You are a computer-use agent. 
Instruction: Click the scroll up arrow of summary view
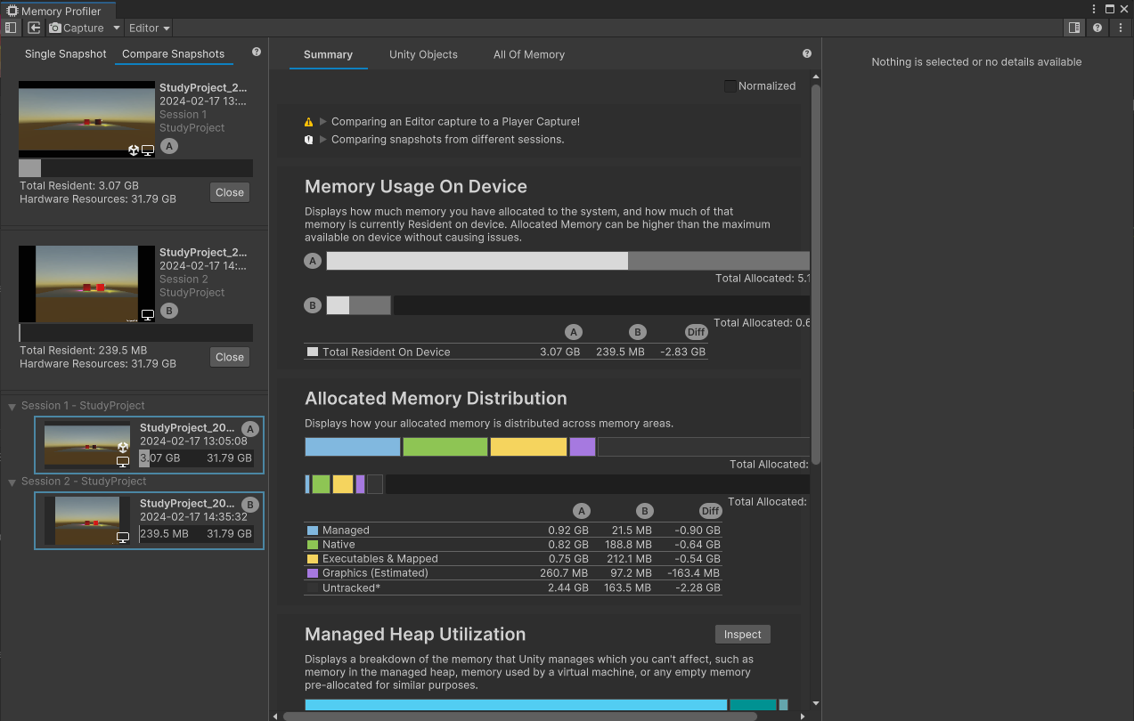click(x=816, y=77)
